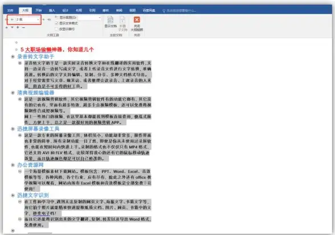Open the File tab
The width and height of the screenshot is (335, 235).
pos(10,10)
